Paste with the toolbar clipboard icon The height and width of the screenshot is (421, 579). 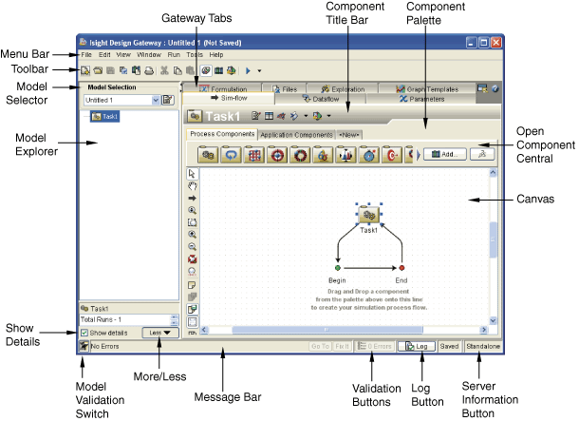(190, 70)
